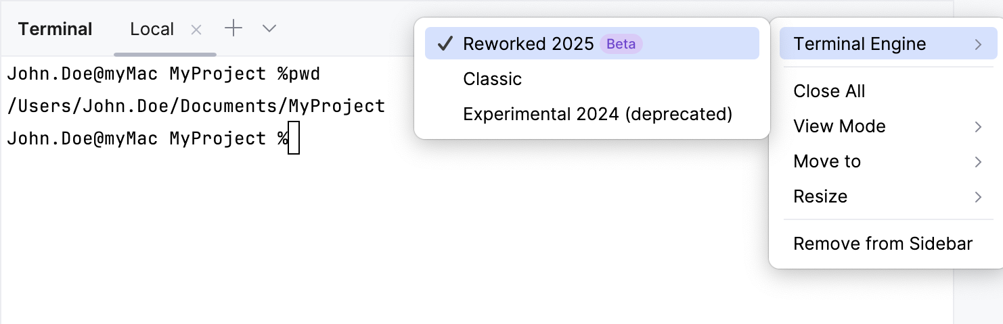The image size is (1003, 324).
Task: Click the arrow beside View Mode
Action: point(978,127)
